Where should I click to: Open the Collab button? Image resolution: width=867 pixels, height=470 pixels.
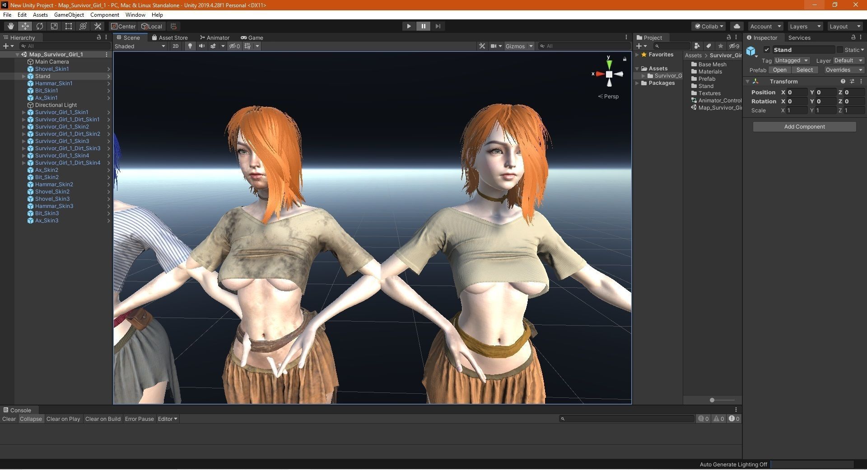[x=709, y=26]
